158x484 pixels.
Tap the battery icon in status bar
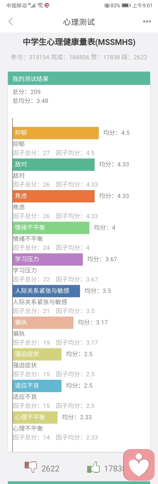(126, 5)
